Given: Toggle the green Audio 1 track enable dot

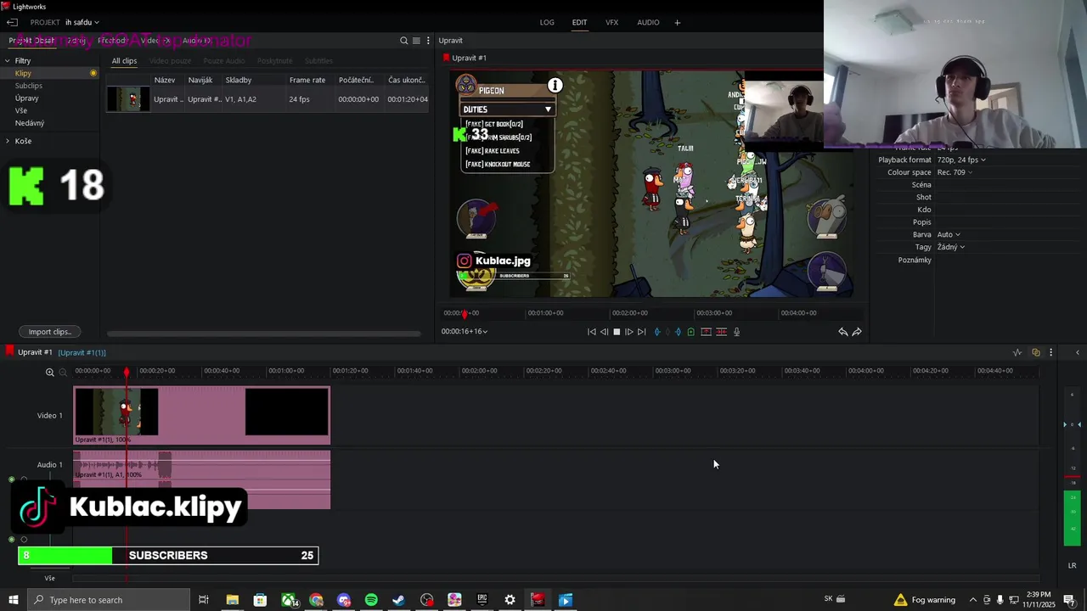Looking at the screenshot, I should tap(11, 479).
